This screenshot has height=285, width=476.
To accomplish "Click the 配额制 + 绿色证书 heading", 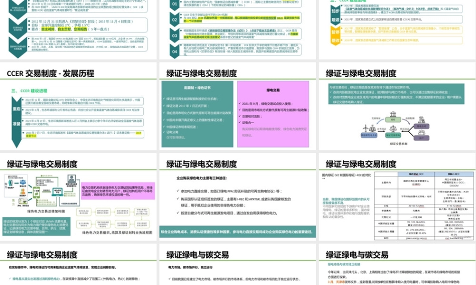I will tap(197, 87).
